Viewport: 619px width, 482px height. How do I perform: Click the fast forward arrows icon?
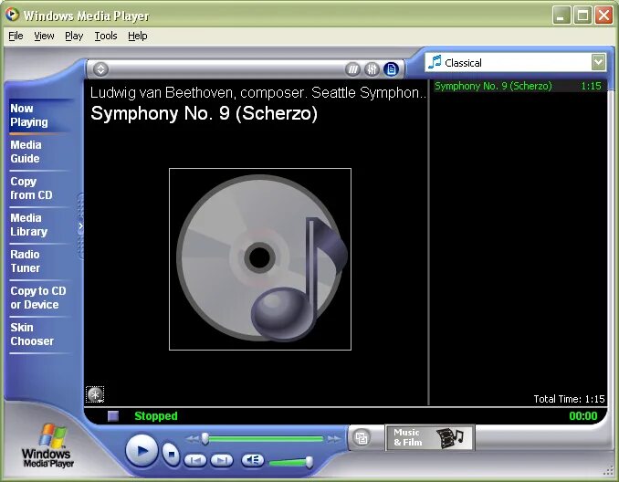(333, 438)
